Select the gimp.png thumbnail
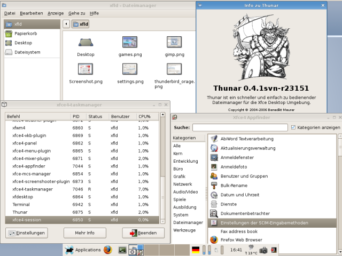Image resolution: width=342 pixels, height=256 pixels. click(x=174, y=42)
